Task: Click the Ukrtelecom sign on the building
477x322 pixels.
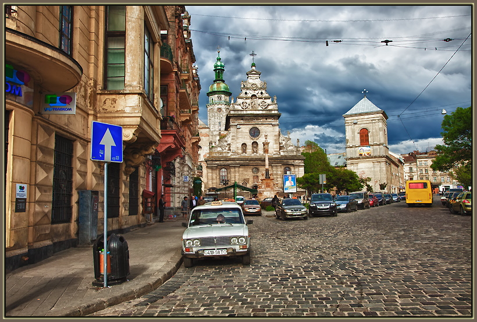Action: [x=59, y=103]
